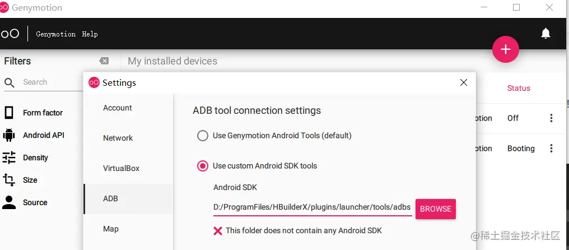Open the notifications bell
The width and height of the screenshot is (569, 250).
point(545,34)
